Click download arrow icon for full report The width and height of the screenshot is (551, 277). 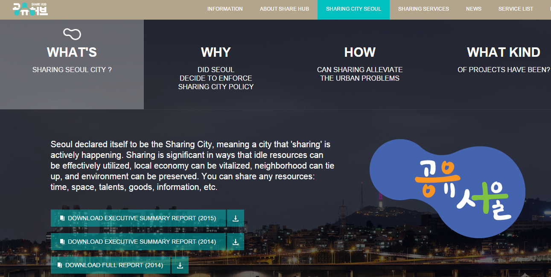180,265
